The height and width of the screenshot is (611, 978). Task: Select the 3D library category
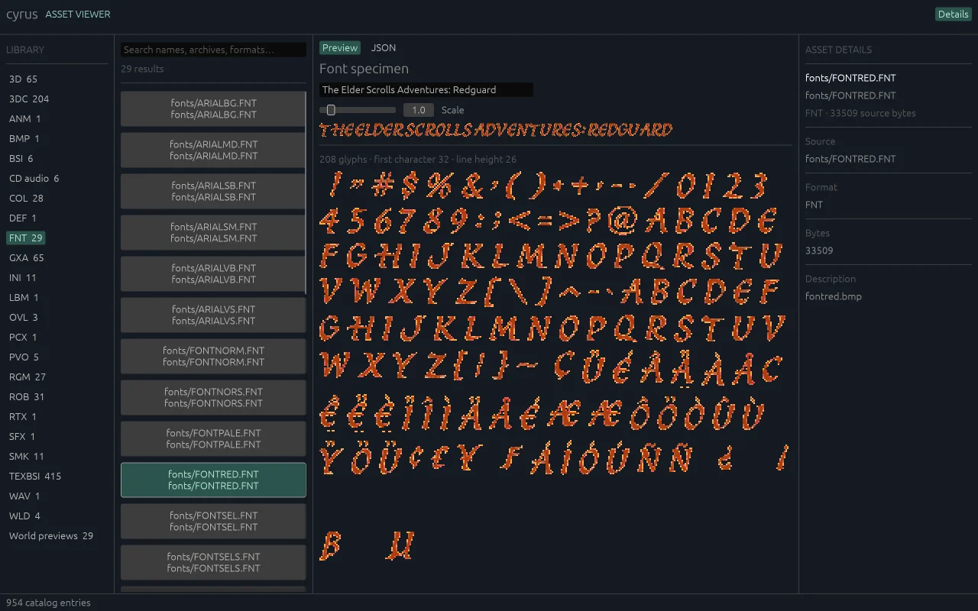(x=23, y=79)
